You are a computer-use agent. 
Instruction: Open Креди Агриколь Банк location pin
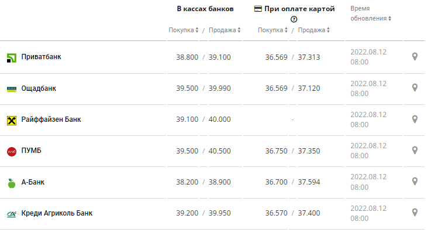point(415,213)
